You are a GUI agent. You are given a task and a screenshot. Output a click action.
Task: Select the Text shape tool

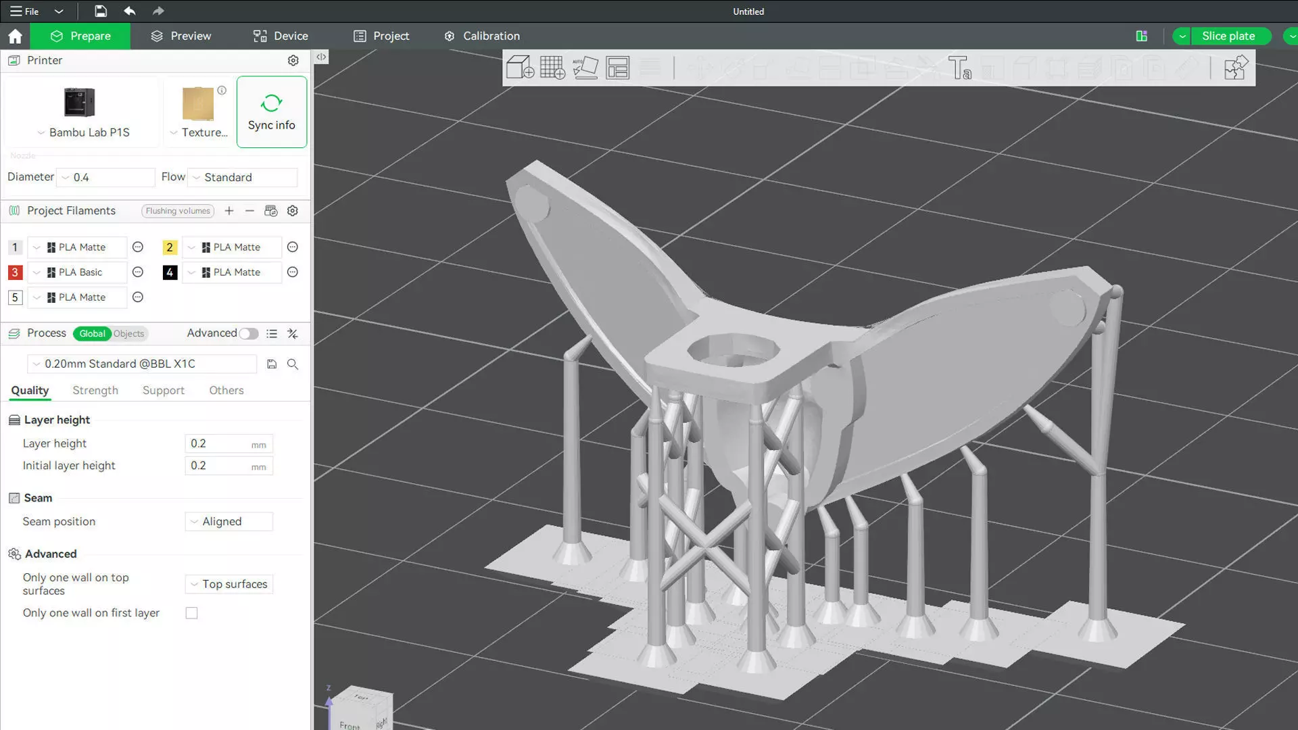(959, 68)
